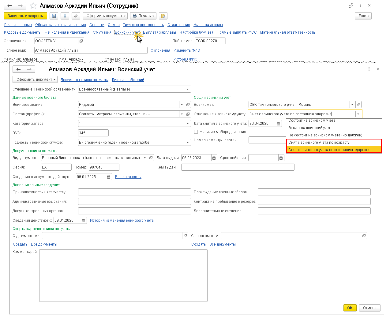Open Вид документа record icon
Screen dimensions: 390x315
[x=151, y=158]
